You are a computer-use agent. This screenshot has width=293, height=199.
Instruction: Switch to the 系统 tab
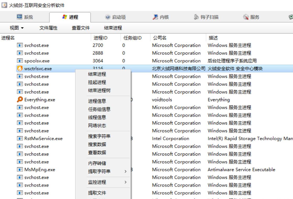click(x=25, y=17)
